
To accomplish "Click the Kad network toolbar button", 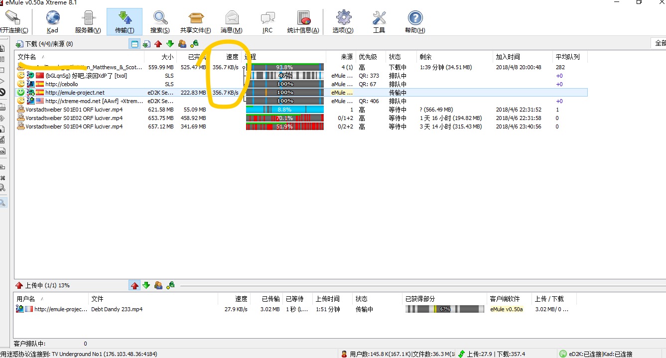I will point(52,22).
